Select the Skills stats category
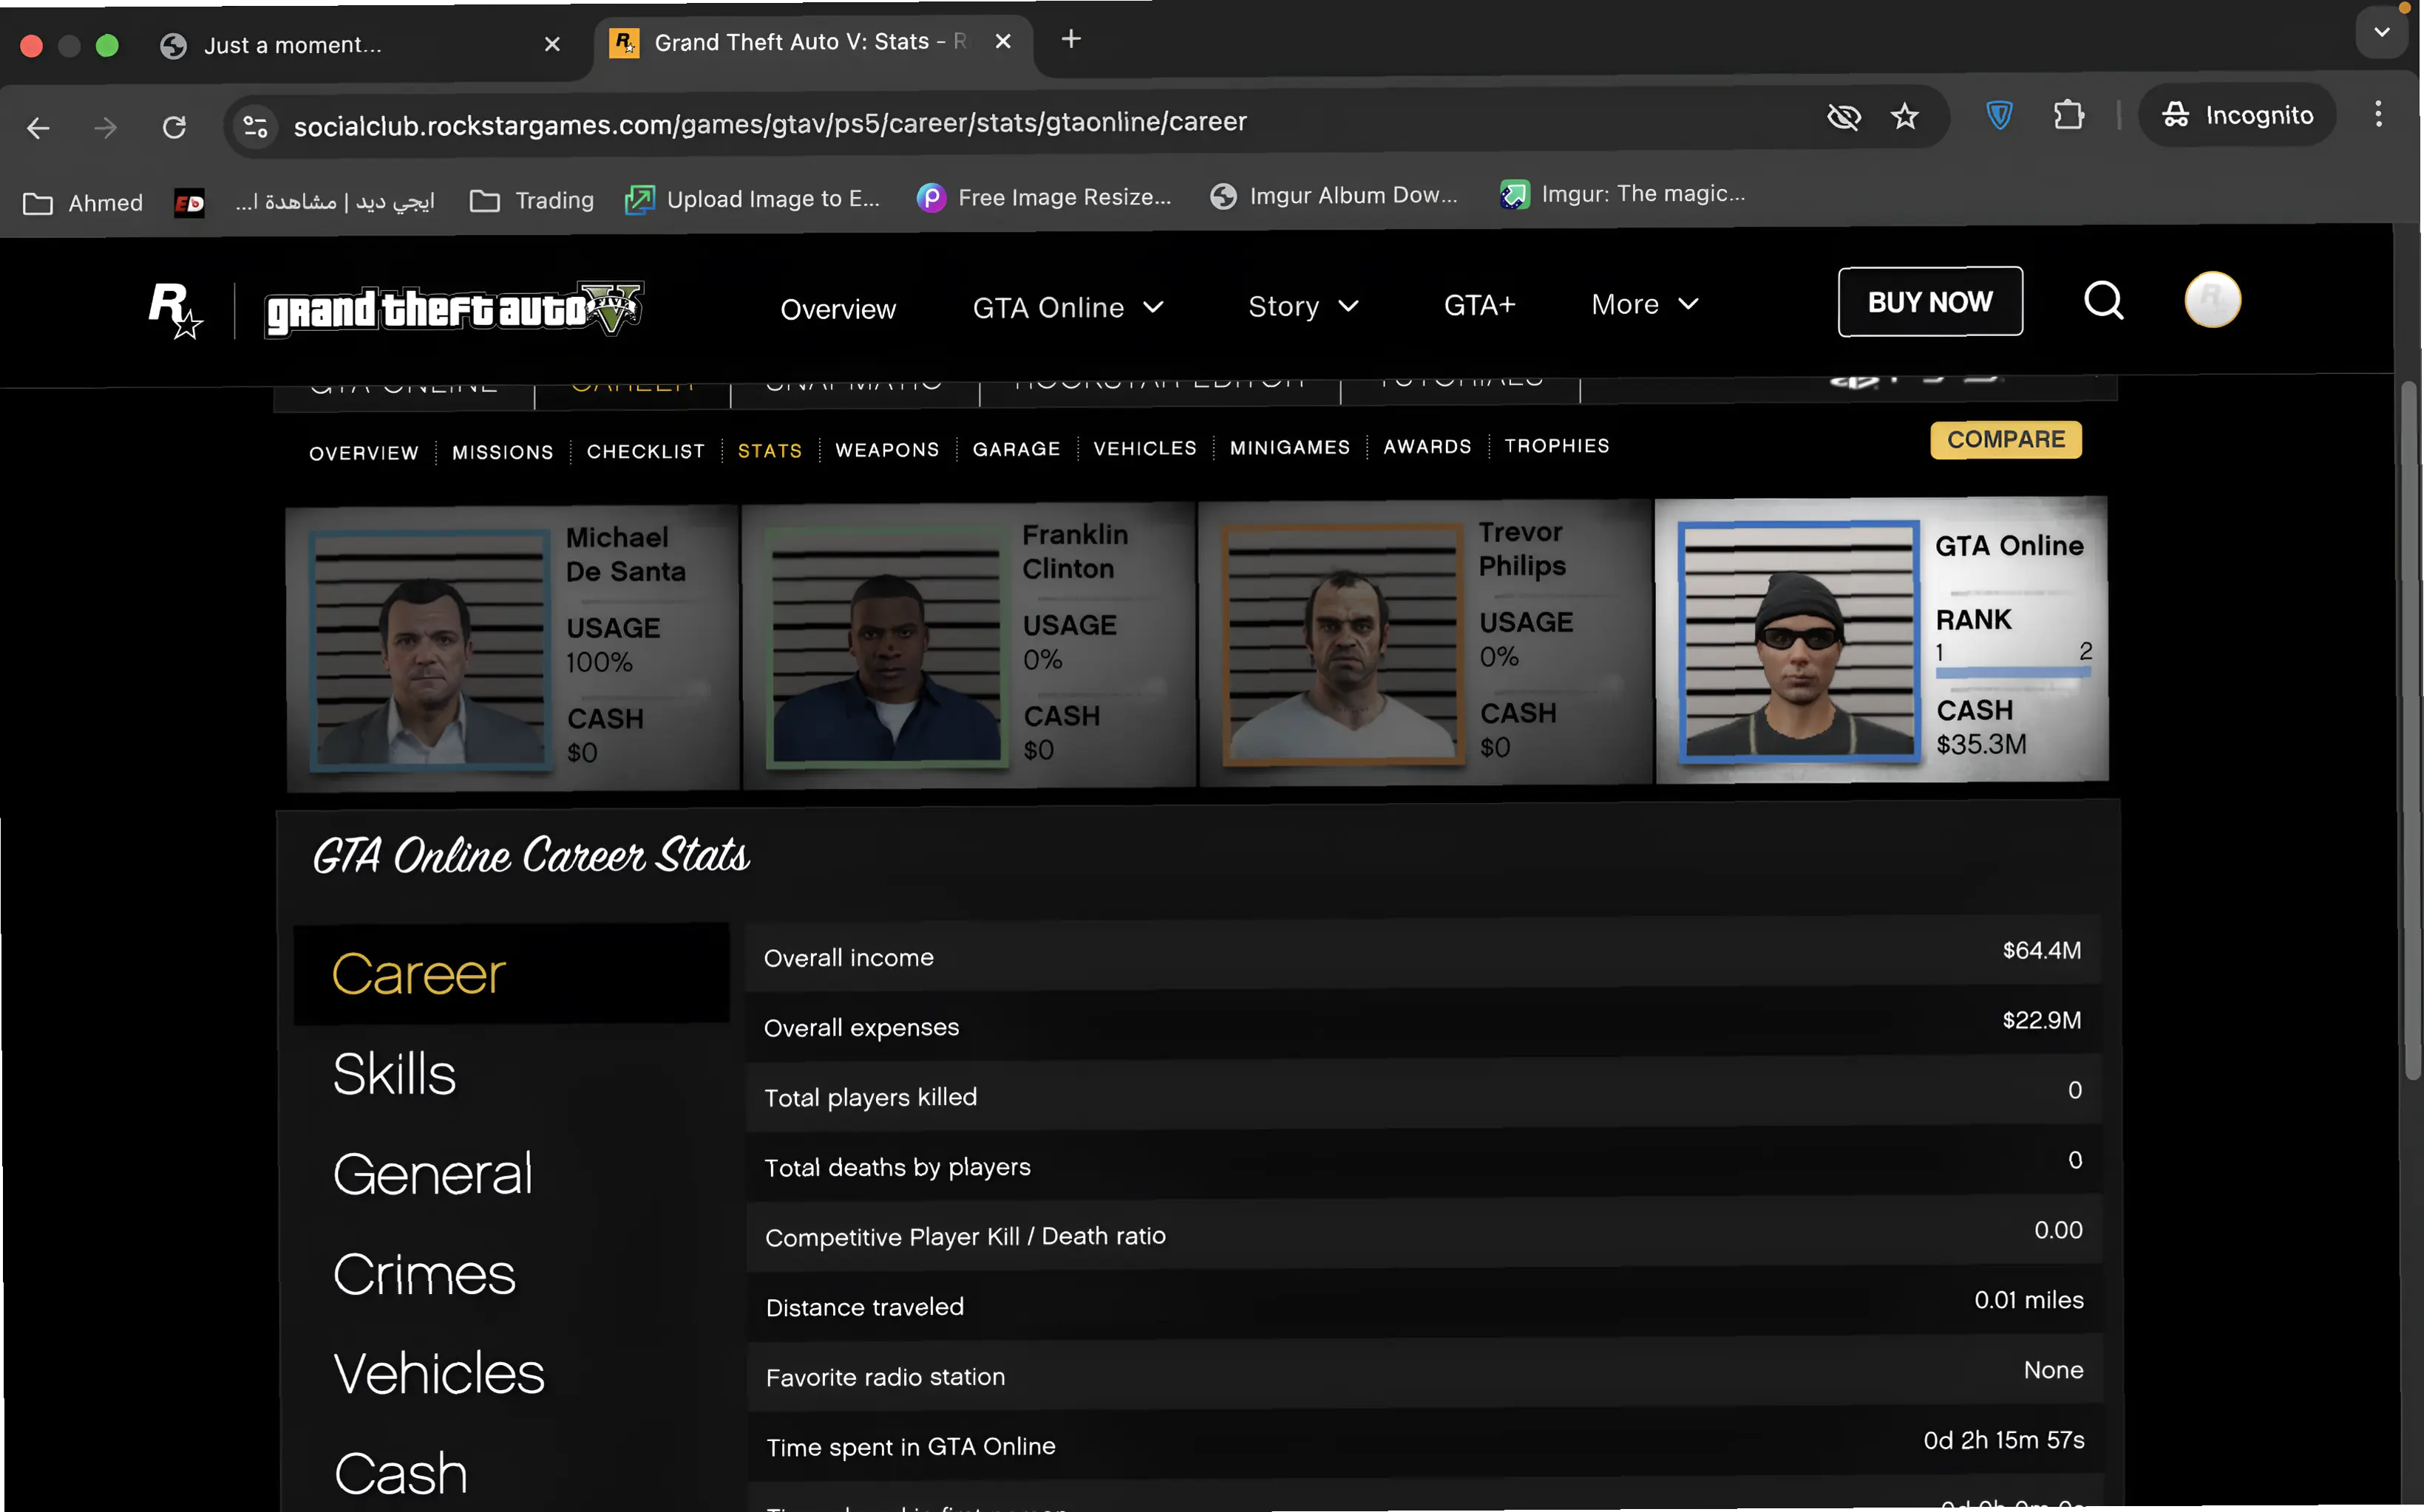This screenshot has width=2424, height=1512. click(x=394, y=1074)
